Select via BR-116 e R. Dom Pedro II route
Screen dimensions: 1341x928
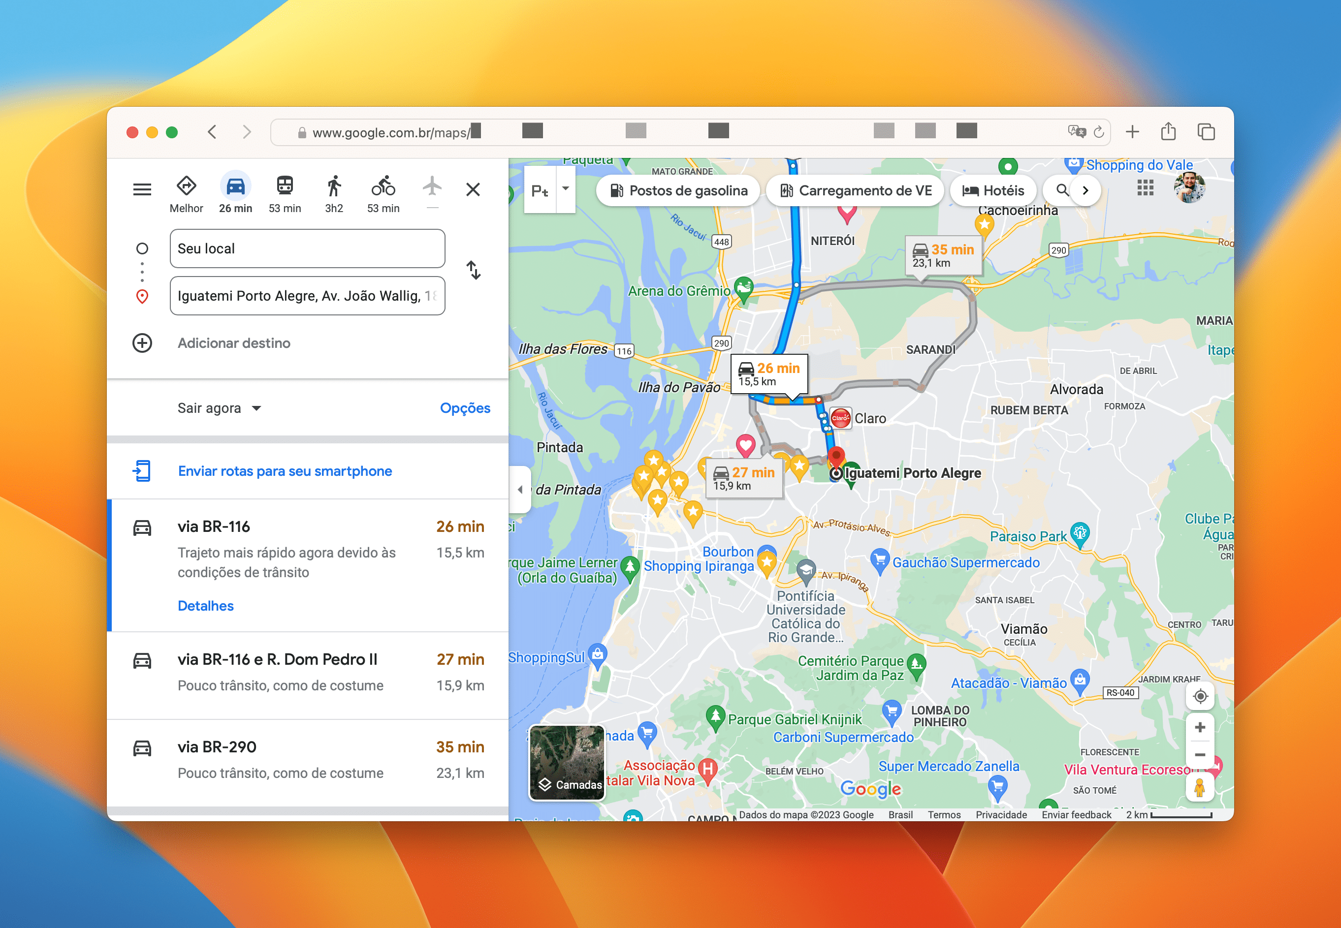coord(308,676)
